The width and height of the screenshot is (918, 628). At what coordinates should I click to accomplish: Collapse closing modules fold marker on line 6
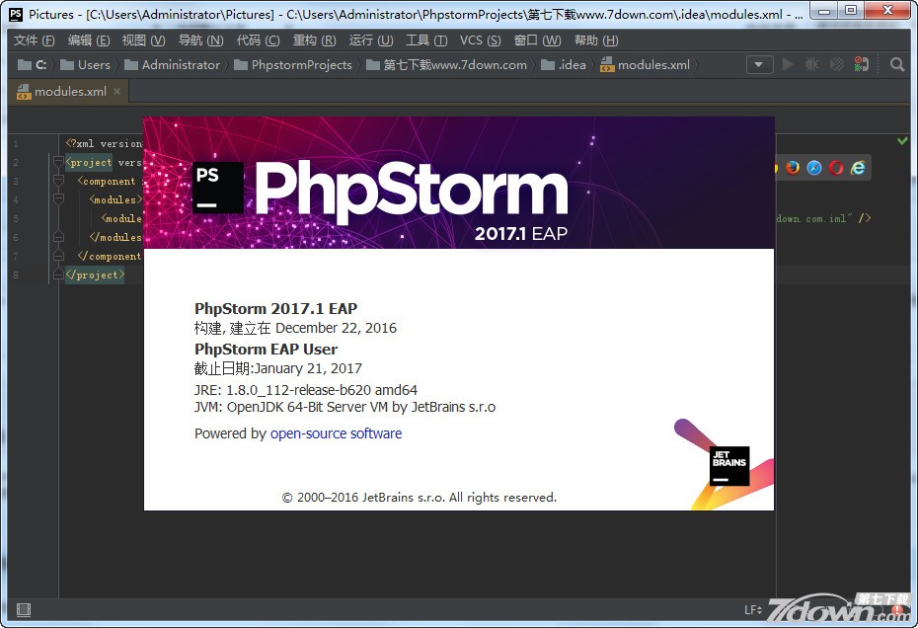tap(58, 237)
